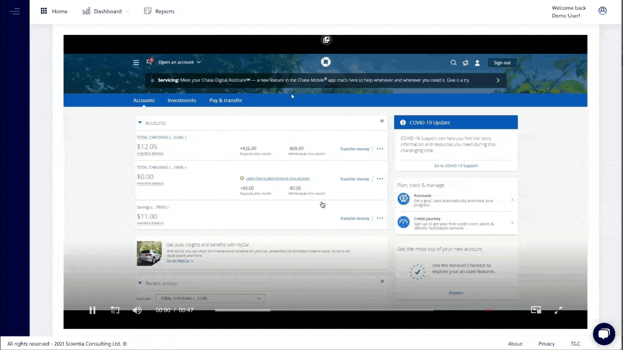Select the Investments tab
The image size is (623, 350).
182,100
